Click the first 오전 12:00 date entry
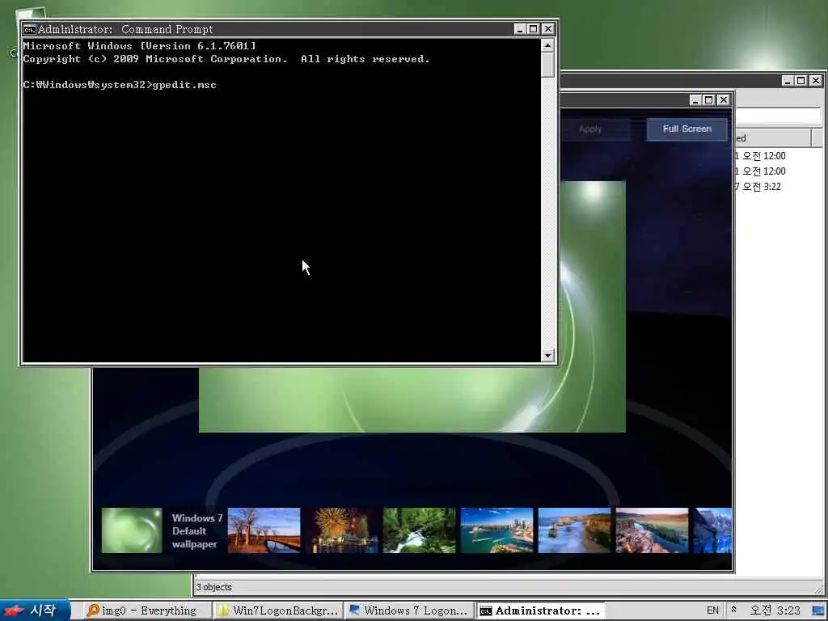Screen dimensions: 828x621 tap(760, 156)
